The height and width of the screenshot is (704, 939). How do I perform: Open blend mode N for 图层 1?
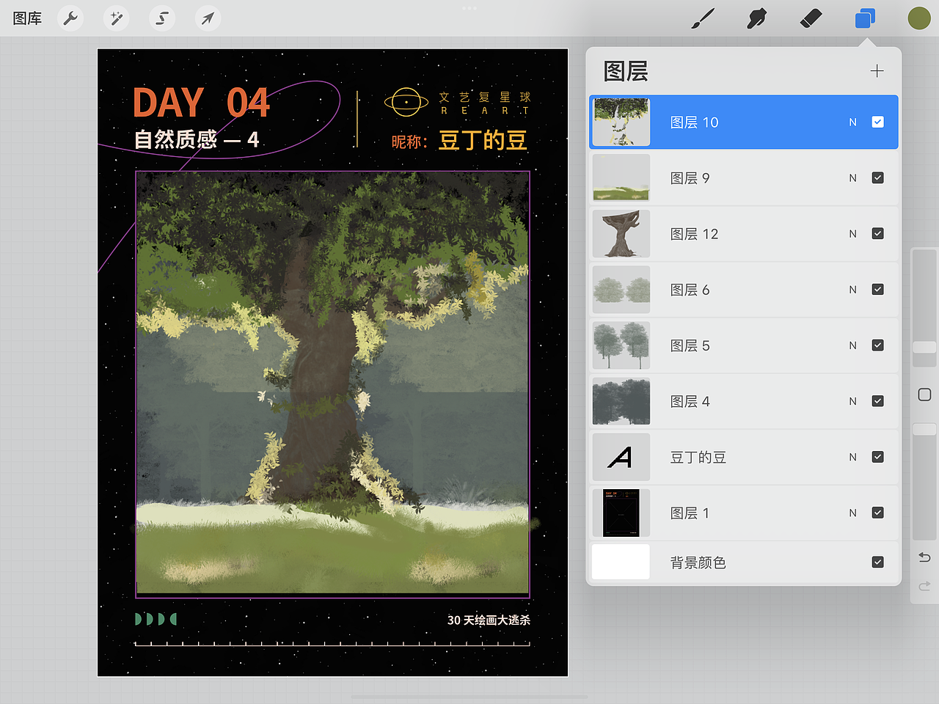pyautogui.click(x=852, y=513)
